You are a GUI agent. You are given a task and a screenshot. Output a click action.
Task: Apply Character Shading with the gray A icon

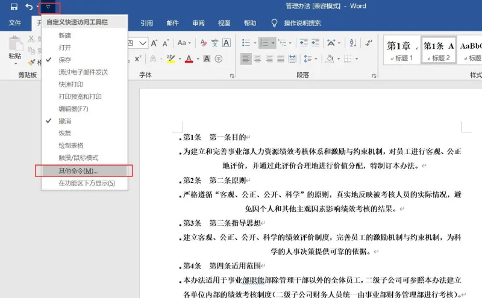click(x=207, y=58)
